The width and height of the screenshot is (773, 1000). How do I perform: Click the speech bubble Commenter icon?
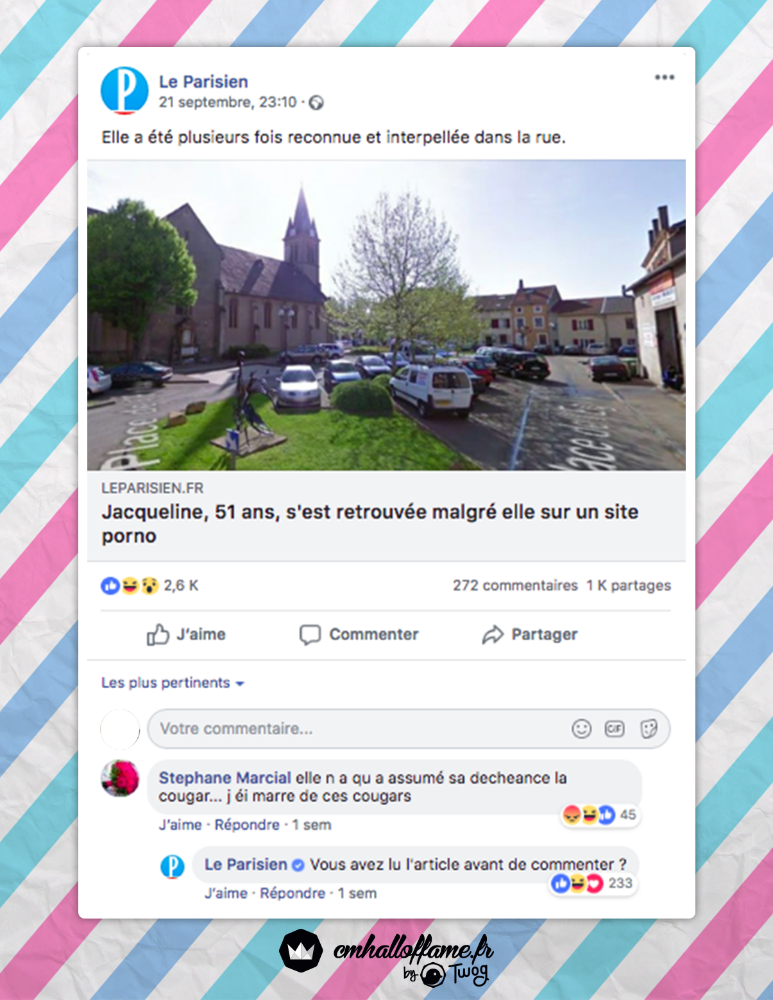point(310,634)
